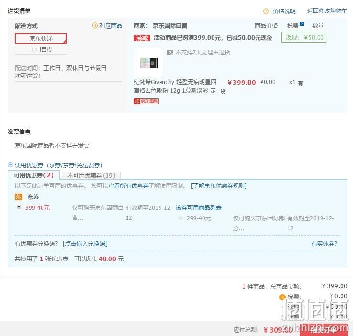Click 有实体券? link

click(324, 244)
